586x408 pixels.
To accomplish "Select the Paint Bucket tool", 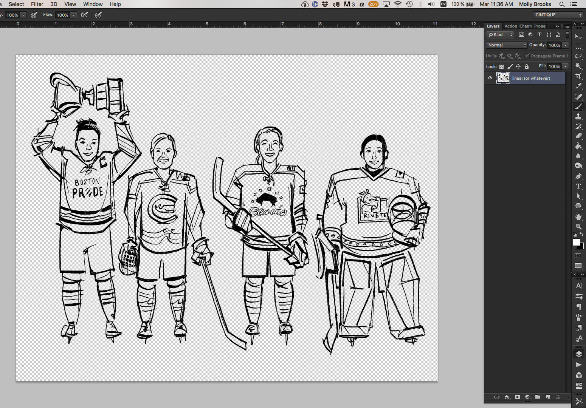I will coord(578,146).
